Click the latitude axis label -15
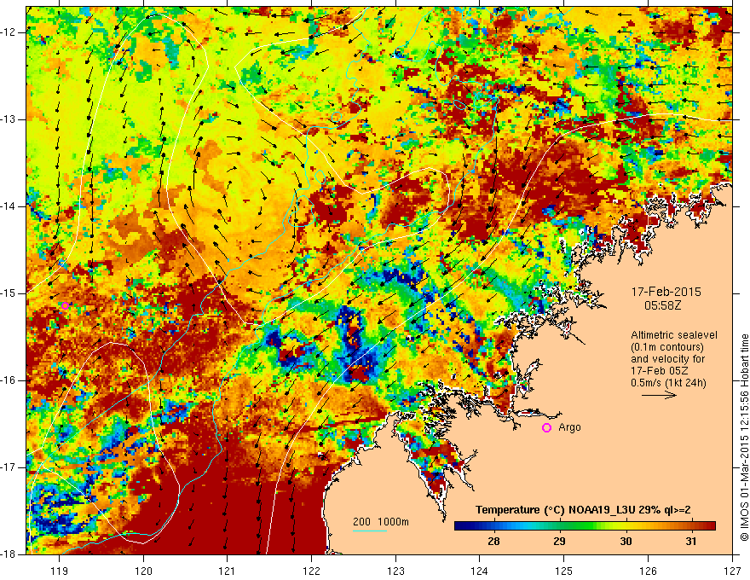Image resolution: width=750 pixels, height=580 pixels. point(9,293)
